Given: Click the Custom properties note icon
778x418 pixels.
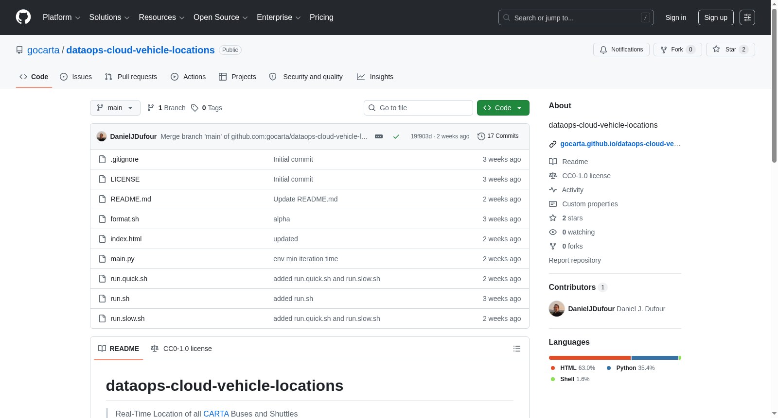Looking at the screenshot, I should pos(553,204).
